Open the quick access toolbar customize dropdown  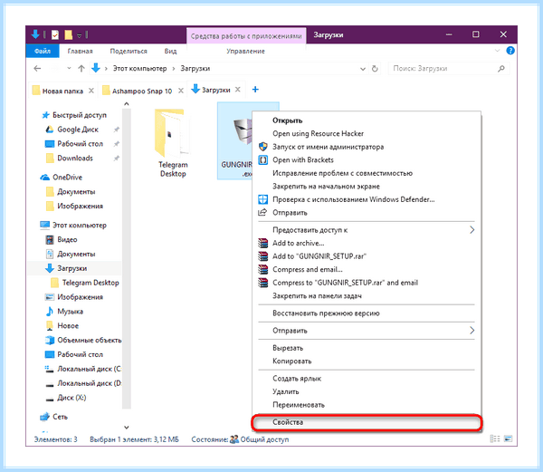(x=80, y=35)
